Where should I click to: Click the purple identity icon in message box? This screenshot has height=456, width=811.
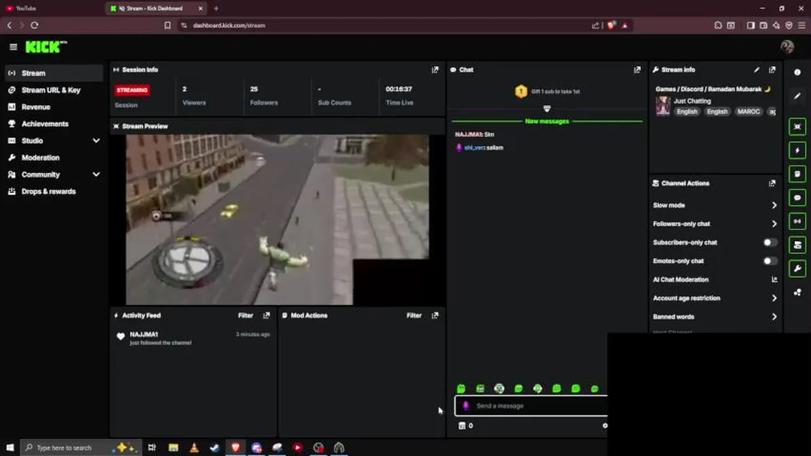(466, 405)
